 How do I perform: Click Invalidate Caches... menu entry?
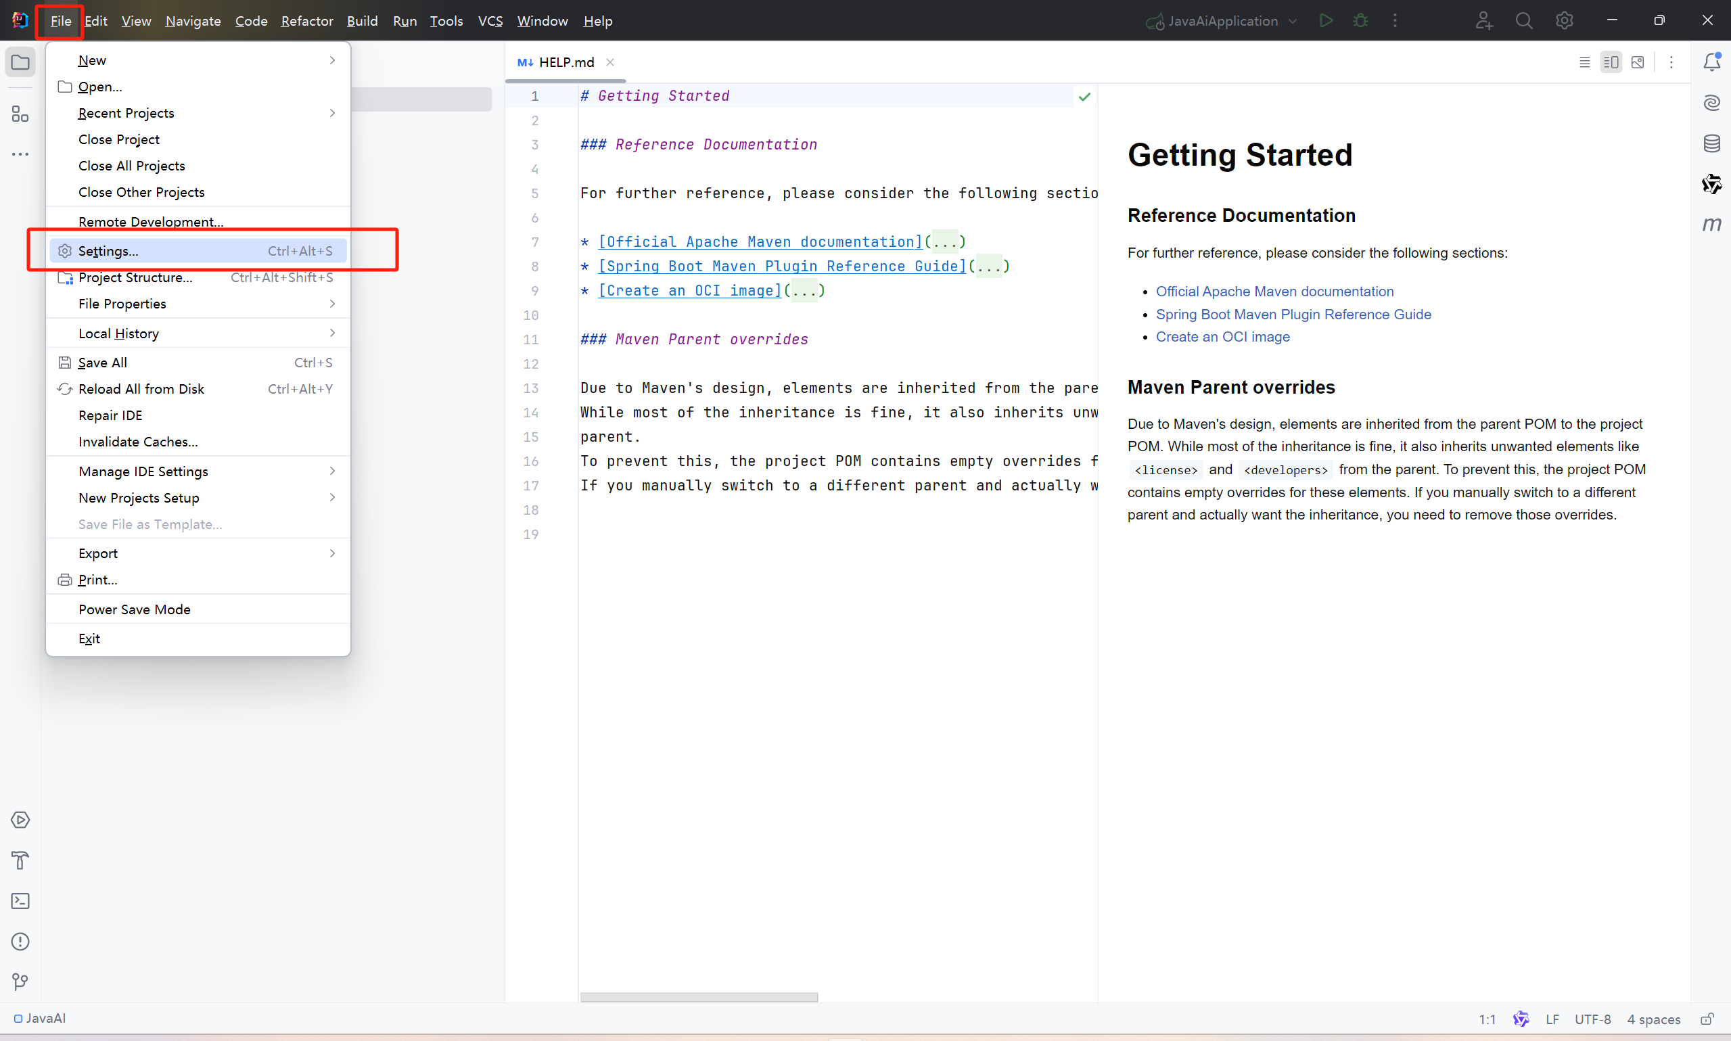click(x=138, y=442)
